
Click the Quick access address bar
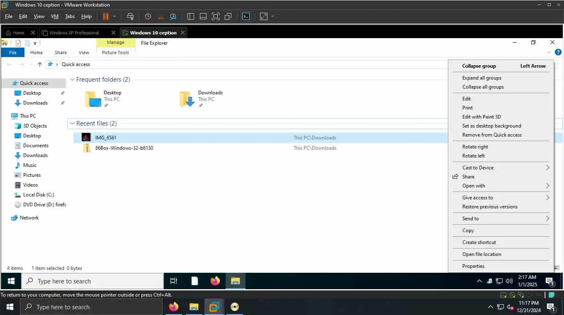pos(246,64)
